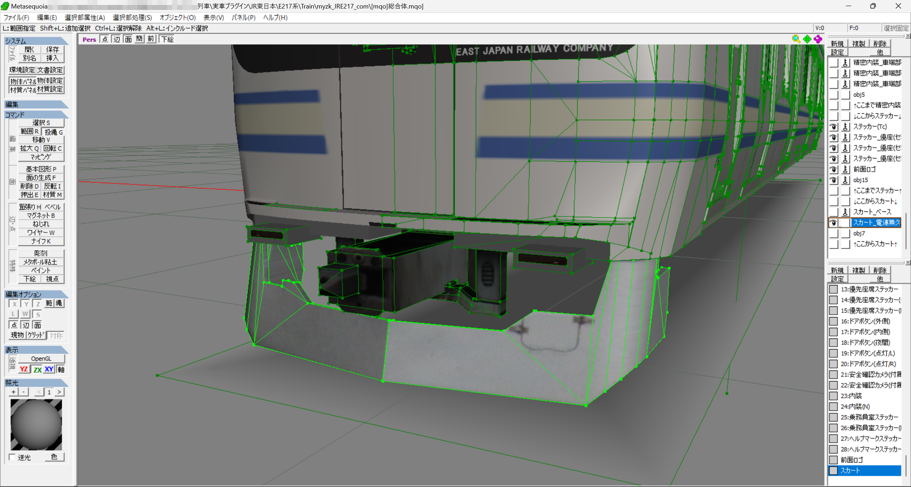Viewport: 911px width, 487px height.
Task: Click the yellow magnifier zoom view icon
Action: tap(796, 39)
